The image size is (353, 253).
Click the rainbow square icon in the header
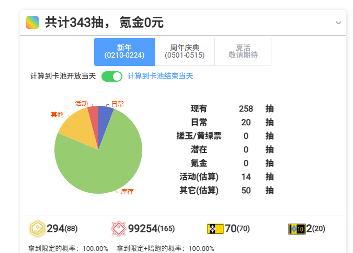(x=32, y=23)
